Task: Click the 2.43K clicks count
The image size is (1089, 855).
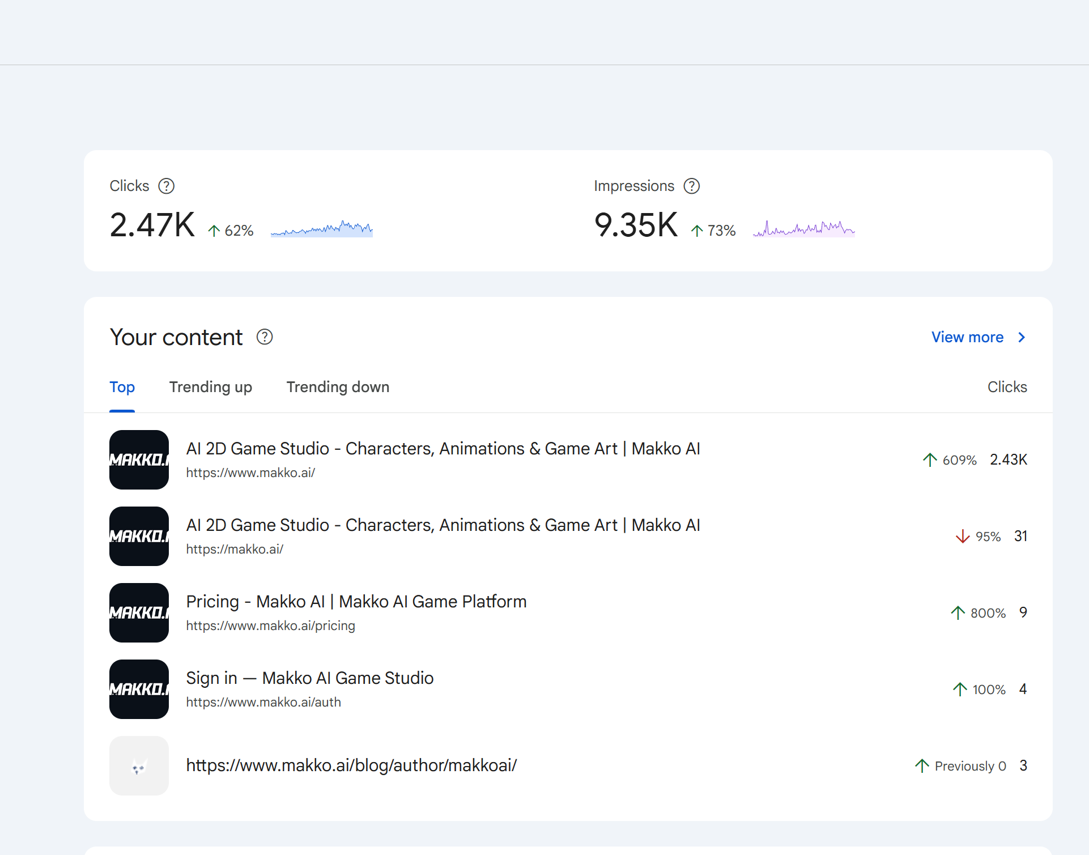Action: (x=1009, y=460)
